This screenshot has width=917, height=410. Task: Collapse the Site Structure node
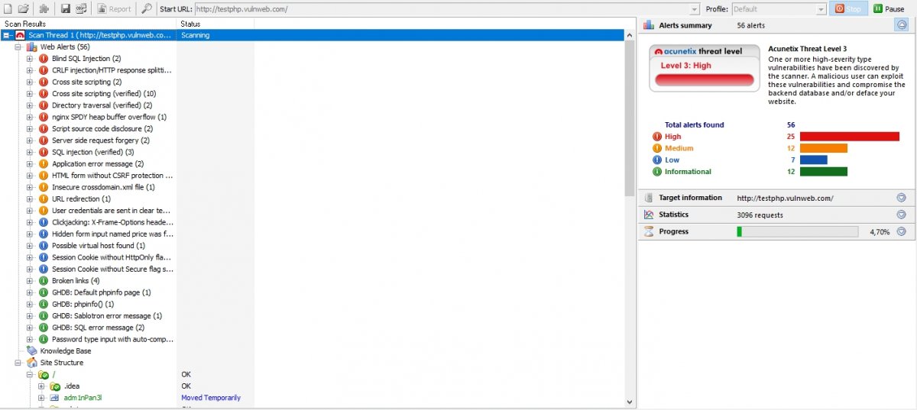[x=18, y=363]
